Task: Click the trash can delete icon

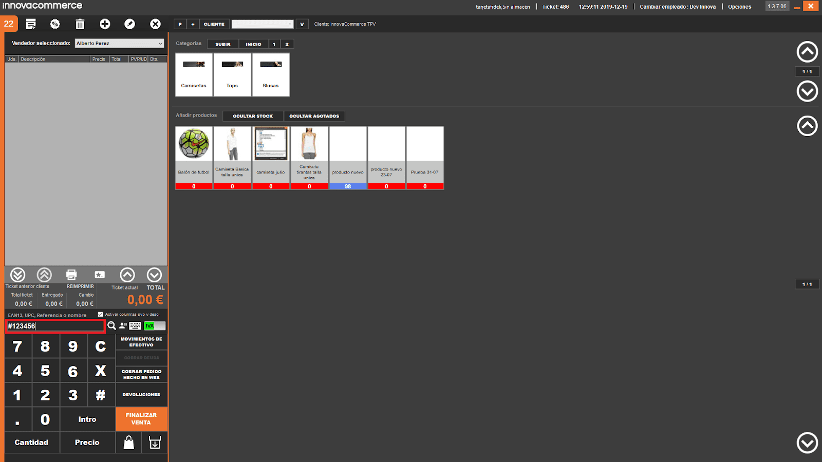Action: click(80, 24)
